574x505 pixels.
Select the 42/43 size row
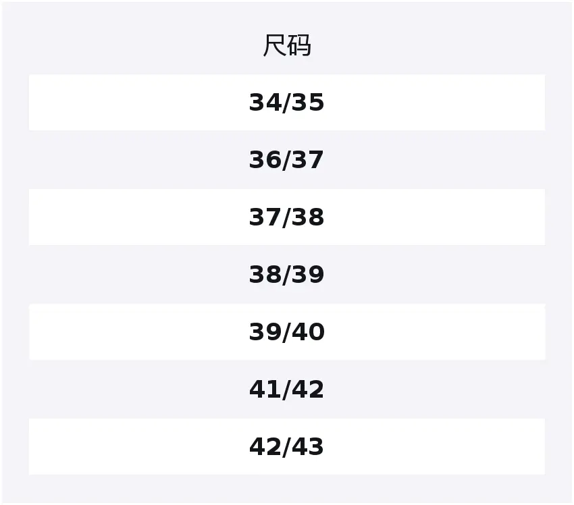click(x=286, y=447)
